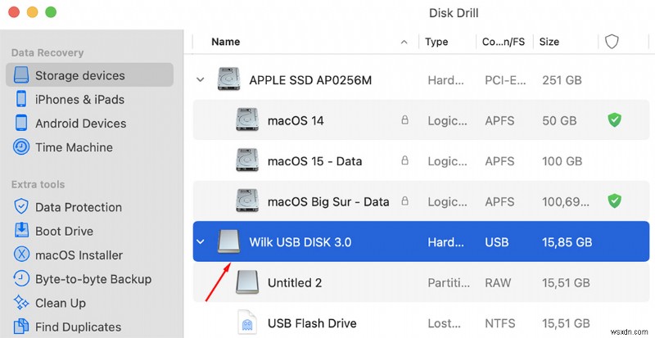The height and width of the screenshot is (338, 655).
Task: Click the USB Flash Drive ghost file icon
Action: (247, 323)
